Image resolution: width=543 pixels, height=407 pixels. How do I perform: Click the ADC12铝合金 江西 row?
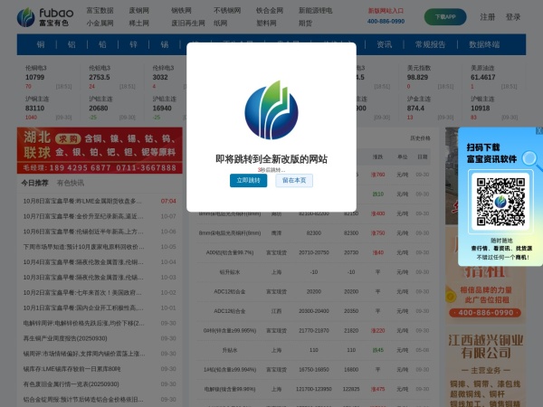[x=314, y=311]
